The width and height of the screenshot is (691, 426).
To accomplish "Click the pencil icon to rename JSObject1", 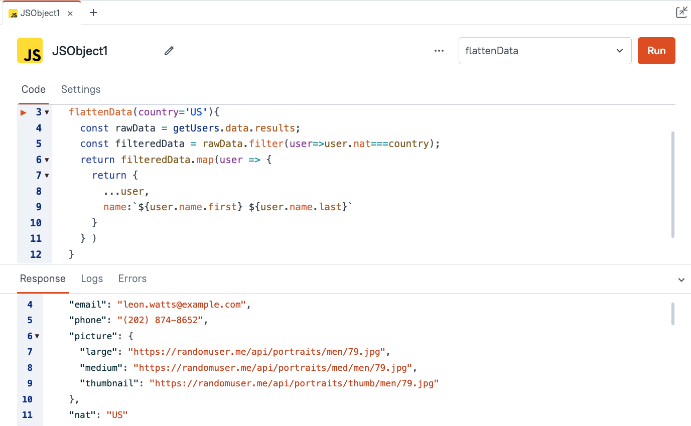I will tap(169, 51).
